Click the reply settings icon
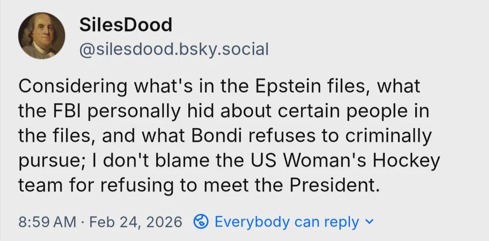 click(x=201, y=222)
